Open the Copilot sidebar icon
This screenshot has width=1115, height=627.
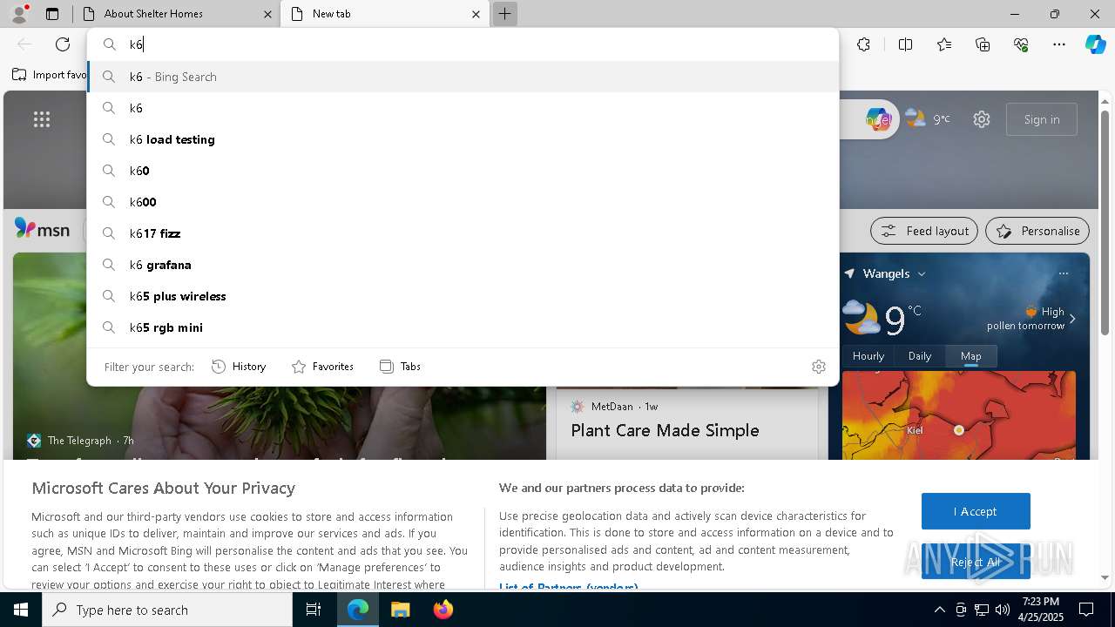(1096, 44)
